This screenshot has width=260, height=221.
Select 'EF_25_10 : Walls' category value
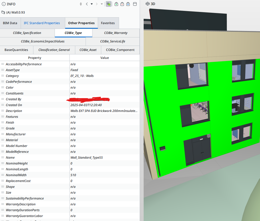click(82, 76)
